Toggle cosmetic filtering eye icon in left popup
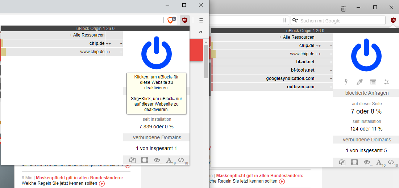The width and height of the screenshot is (399, 188). pyautogui.click(x=157, y=160)
